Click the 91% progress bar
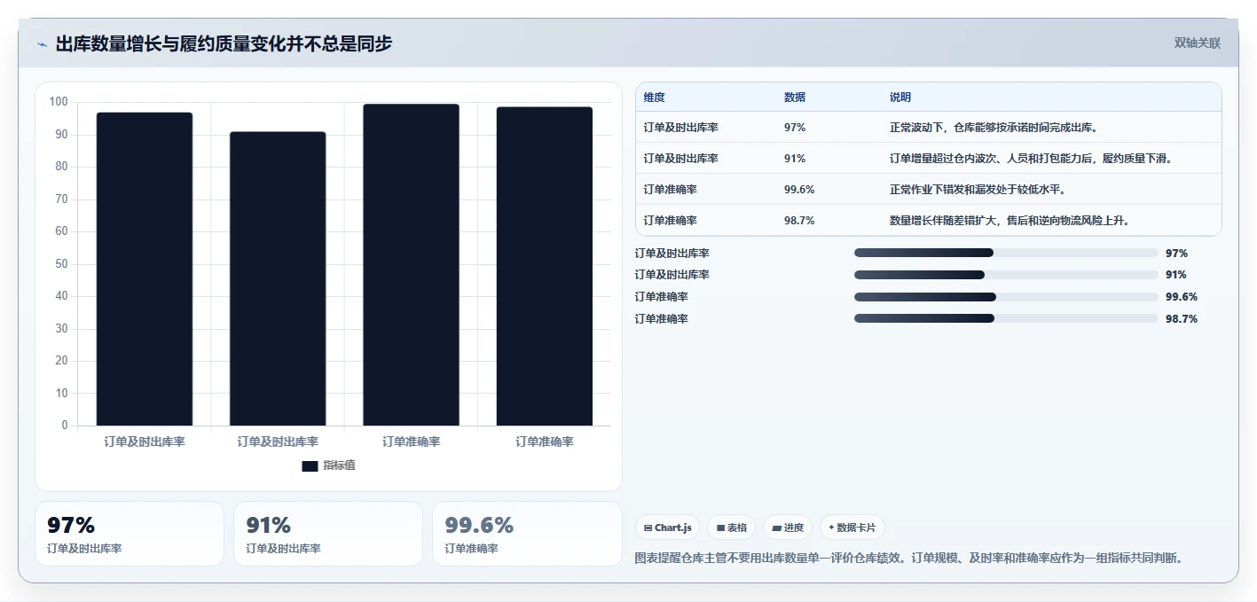The width and height of the screenshot is (1257, 602). (x=1006, y=275)
